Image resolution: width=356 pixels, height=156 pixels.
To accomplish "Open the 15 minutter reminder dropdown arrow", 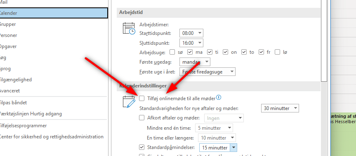I will (x=233, y=148).
